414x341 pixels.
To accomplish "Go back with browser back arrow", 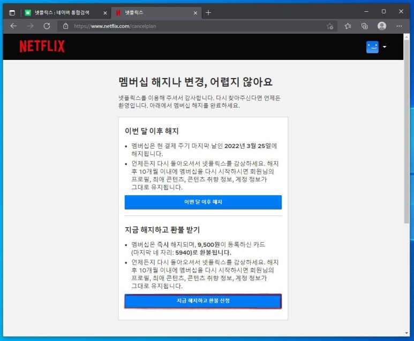I will point(13,26).
